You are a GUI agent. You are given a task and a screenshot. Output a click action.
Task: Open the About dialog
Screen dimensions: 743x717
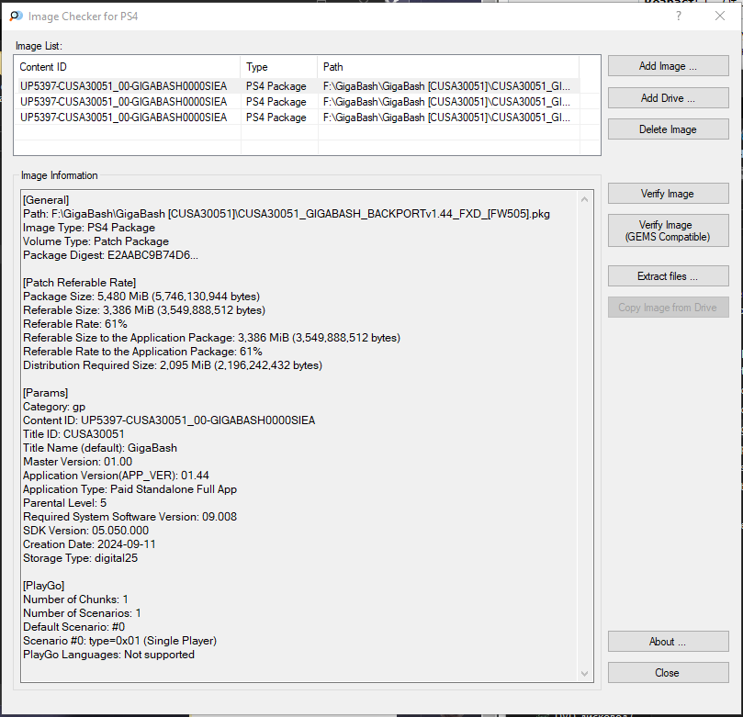click(x=668, y=642)
